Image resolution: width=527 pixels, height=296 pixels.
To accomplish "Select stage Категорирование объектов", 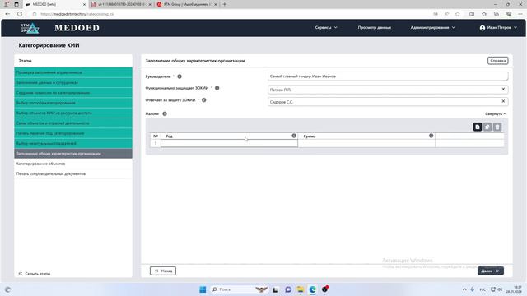I will click(73, 164).
